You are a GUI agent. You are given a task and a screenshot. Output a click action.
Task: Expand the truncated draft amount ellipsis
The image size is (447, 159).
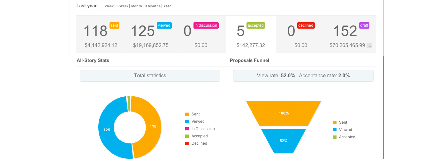(x=369, y=45)
